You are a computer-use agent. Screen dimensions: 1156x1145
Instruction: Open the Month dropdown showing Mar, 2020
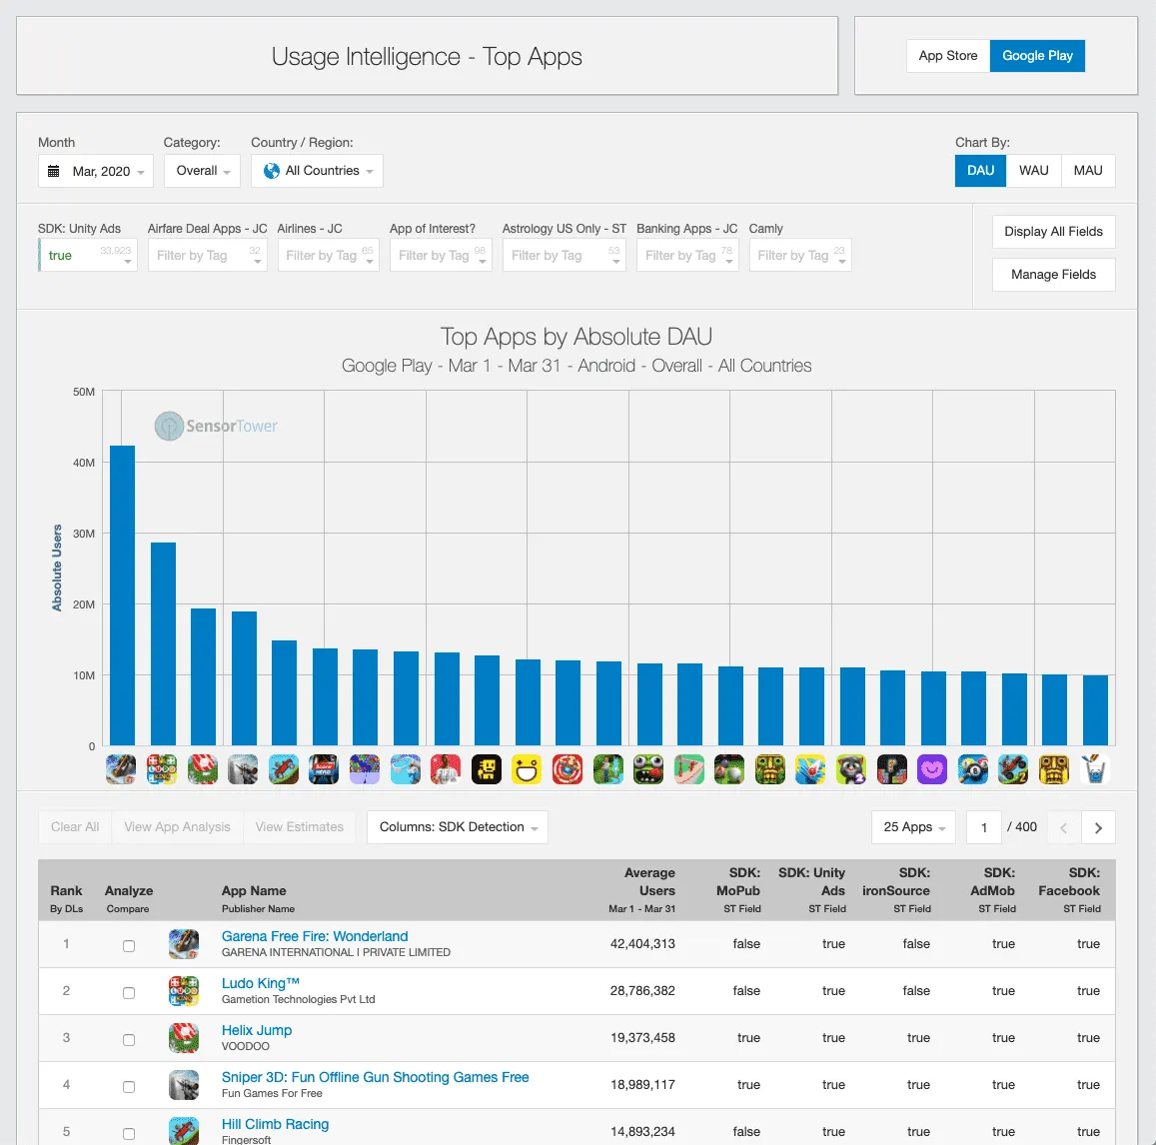(x=96, y=171)
